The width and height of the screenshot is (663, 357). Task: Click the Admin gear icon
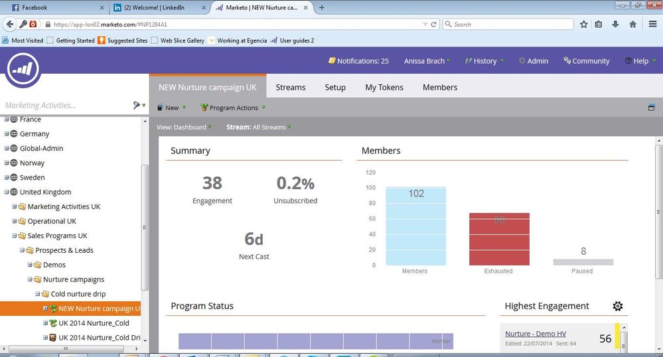(x=522, y=61)
